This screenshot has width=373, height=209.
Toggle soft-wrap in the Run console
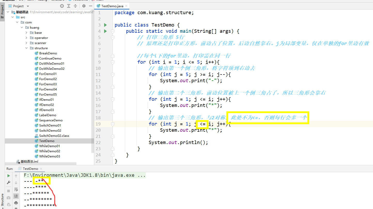pos(16,189)
